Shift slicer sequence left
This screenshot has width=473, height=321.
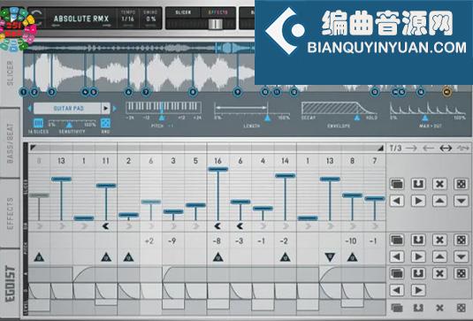[x=397, y=201]
